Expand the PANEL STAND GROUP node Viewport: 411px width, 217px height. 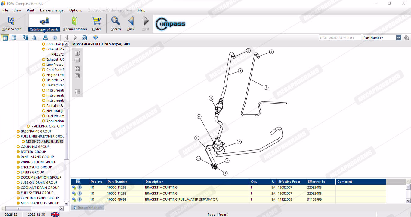[x=18, y=157]
